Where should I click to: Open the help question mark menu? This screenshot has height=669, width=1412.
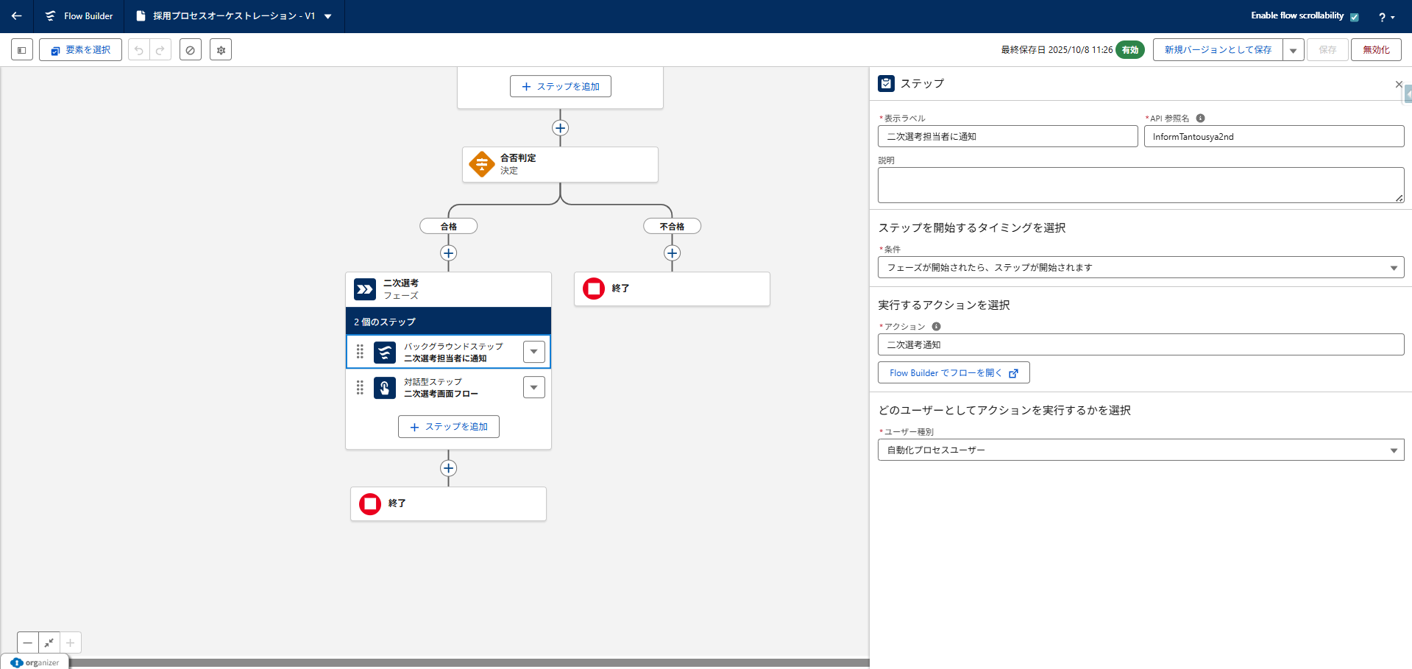(1386, 17)
